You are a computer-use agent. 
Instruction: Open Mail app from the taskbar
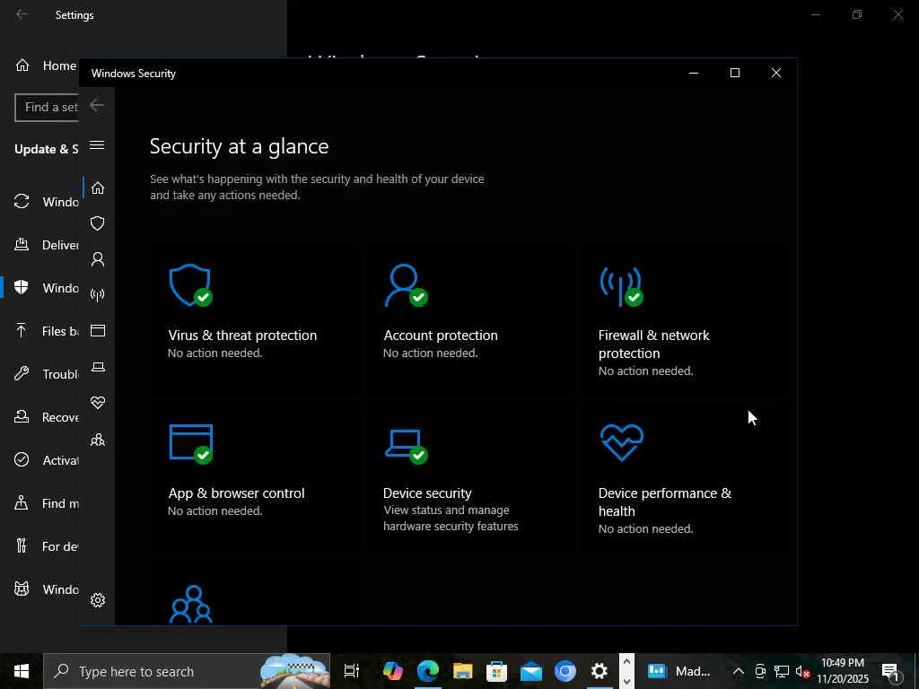point(531,671)
